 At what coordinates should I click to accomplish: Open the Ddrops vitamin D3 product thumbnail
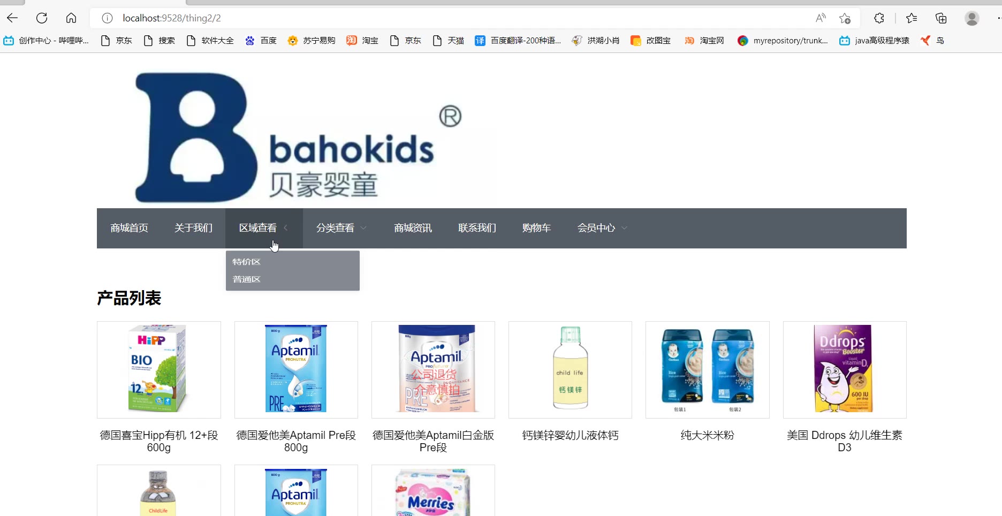(x=845, y=370)
